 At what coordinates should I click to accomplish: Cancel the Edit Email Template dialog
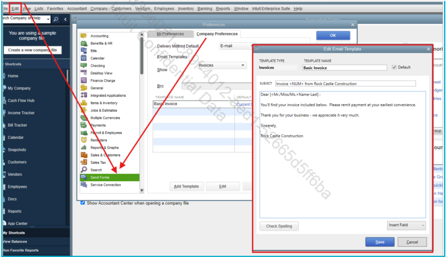412,242
